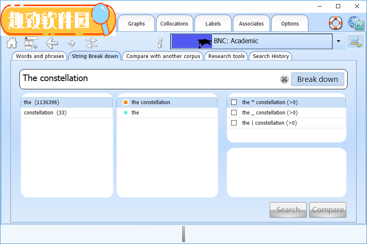Open the Words and phrases tab

pyautogui.click(x=40, y=56)
